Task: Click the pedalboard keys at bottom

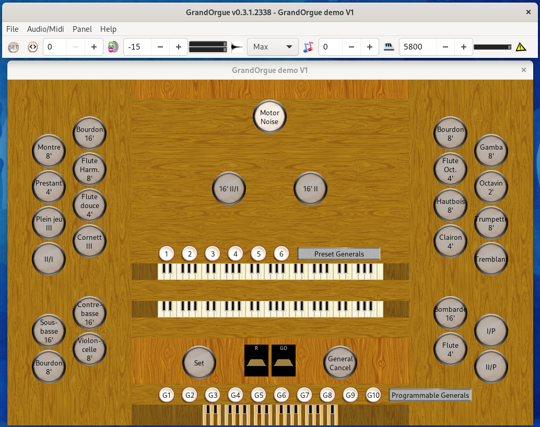Action: 271,415
